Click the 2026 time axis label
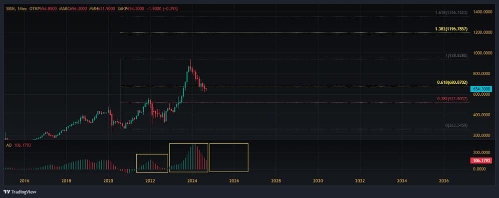This screenshot has width=499, height=198. [x=234, y=181]
